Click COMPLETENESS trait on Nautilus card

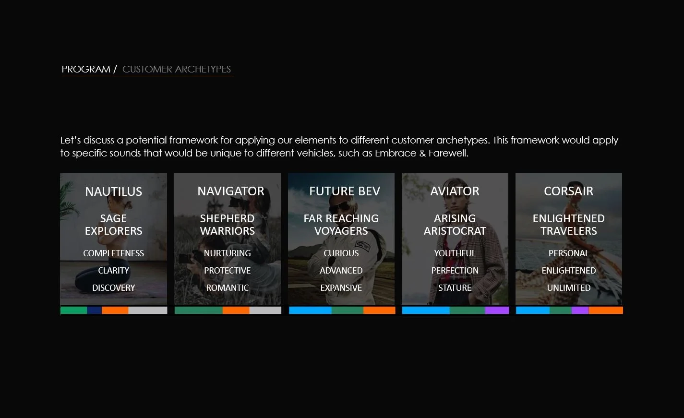(x=114, y=253)
